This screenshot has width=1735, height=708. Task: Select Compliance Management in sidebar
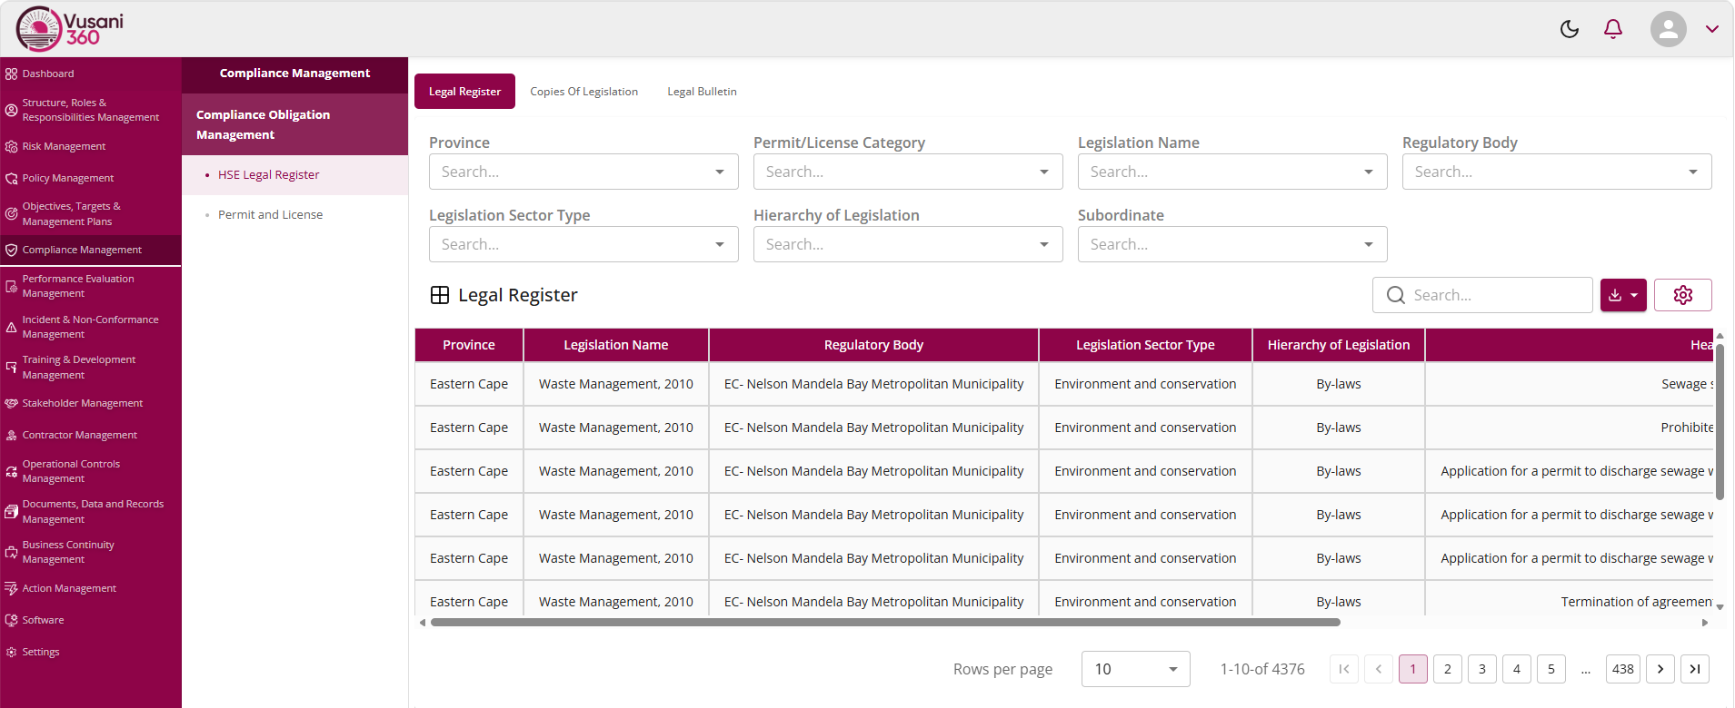pyautogui.click(x=91, y=250)
